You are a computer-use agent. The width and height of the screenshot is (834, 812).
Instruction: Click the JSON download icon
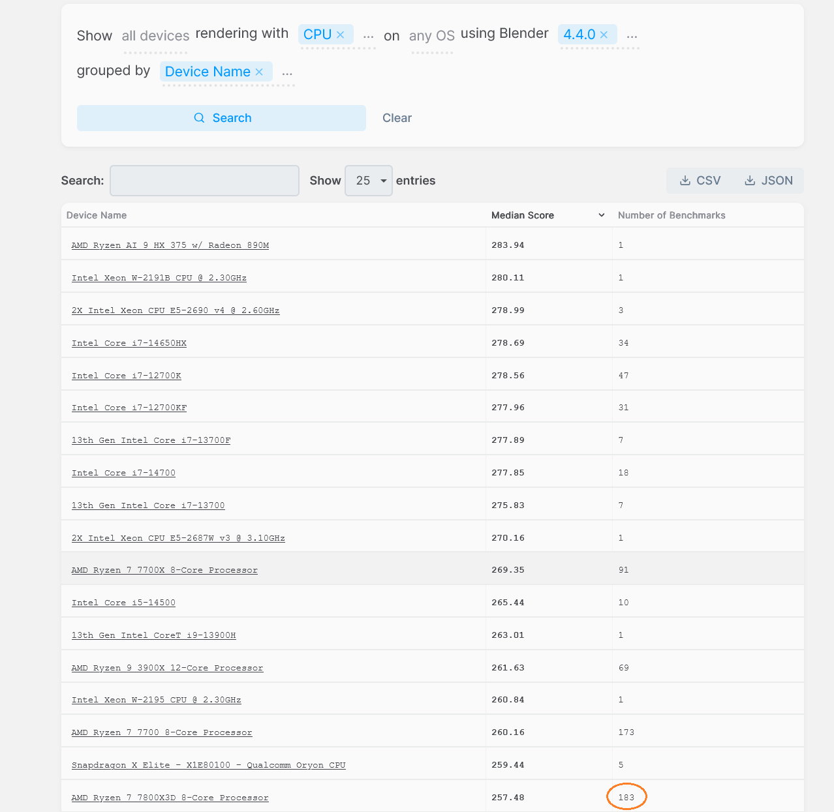coord(750,181)
